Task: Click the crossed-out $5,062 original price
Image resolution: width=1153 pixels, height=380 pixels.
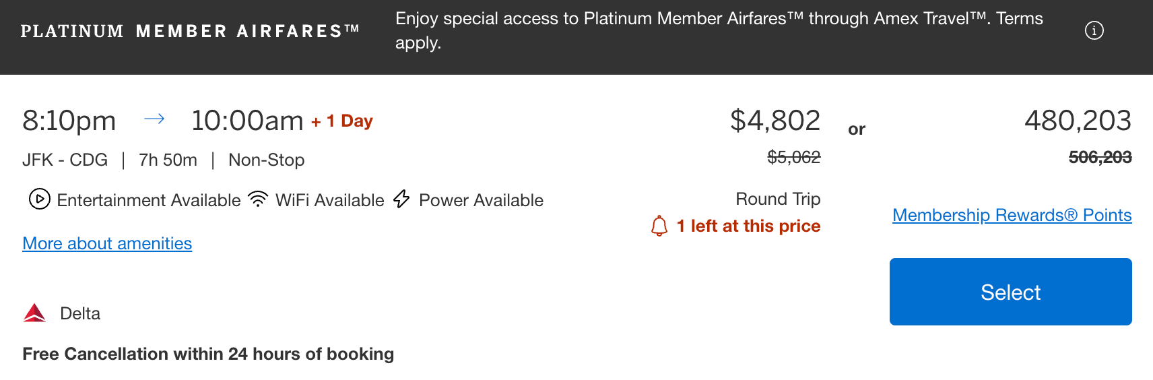Action: 793,157
